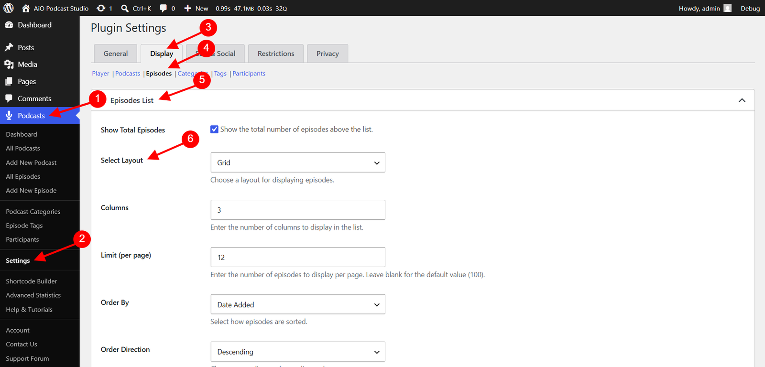Uncheck Show Total Episodes checkbox
Viewport: 765px width, 367px height.
pyautogui.click(x=215, y=130)
